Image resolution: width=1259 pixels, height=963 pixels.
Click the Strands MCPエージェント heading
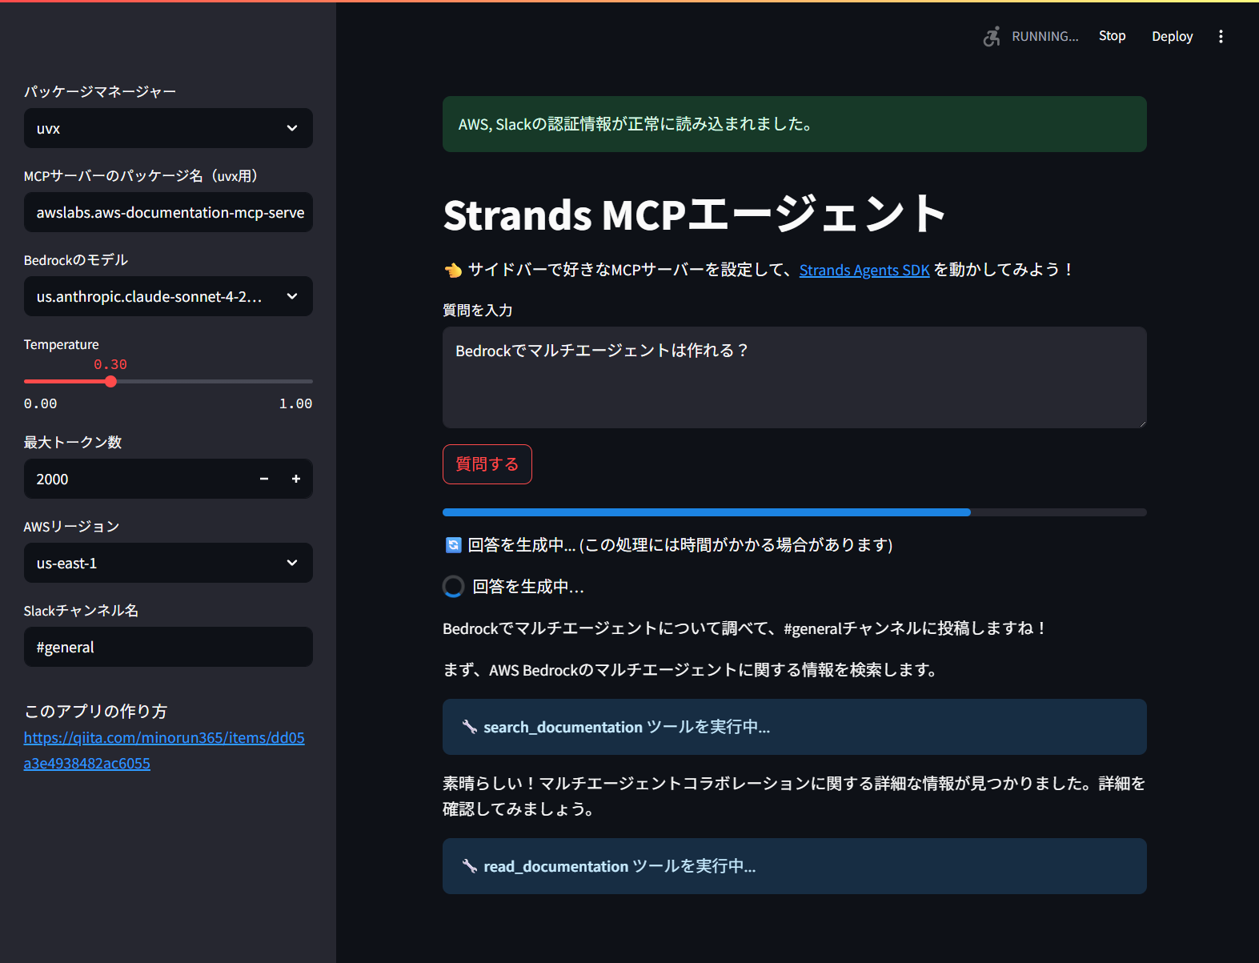coord(695,215)
